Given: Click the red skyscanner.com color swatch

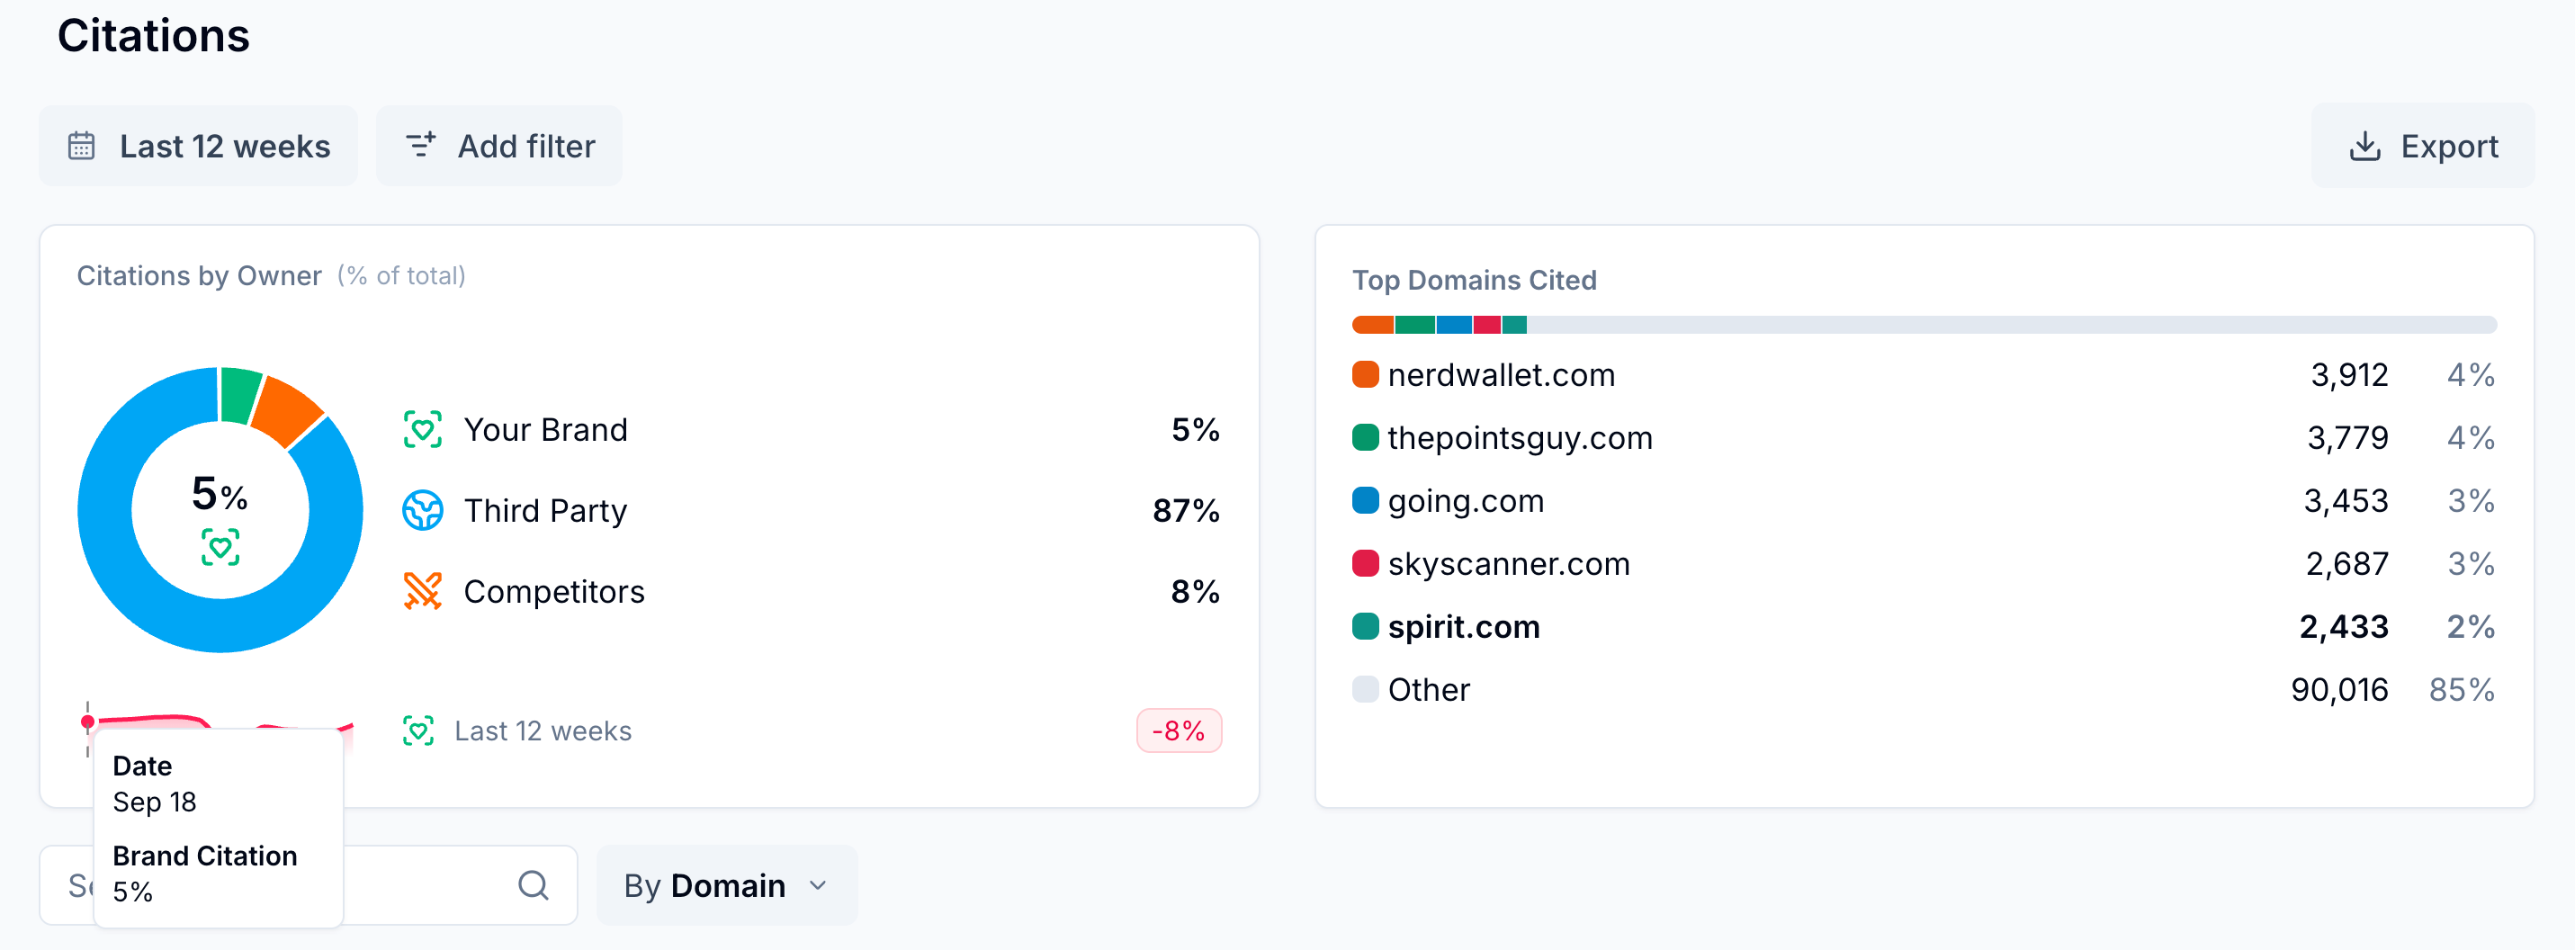Looking at the screenshot, I should 1365,564.
